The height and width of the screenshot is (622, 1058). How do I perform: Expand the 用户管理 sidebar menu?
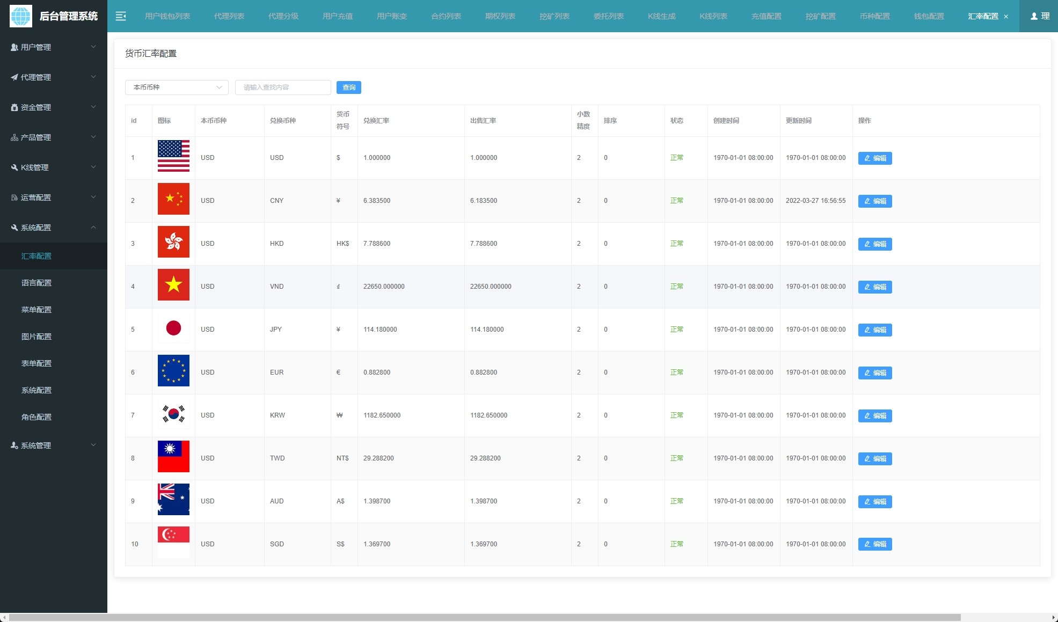(x=54, y=47)
